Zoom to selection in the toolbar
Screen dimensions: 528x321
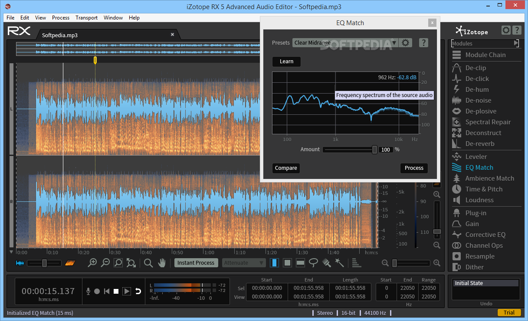[x=118, y=263]
